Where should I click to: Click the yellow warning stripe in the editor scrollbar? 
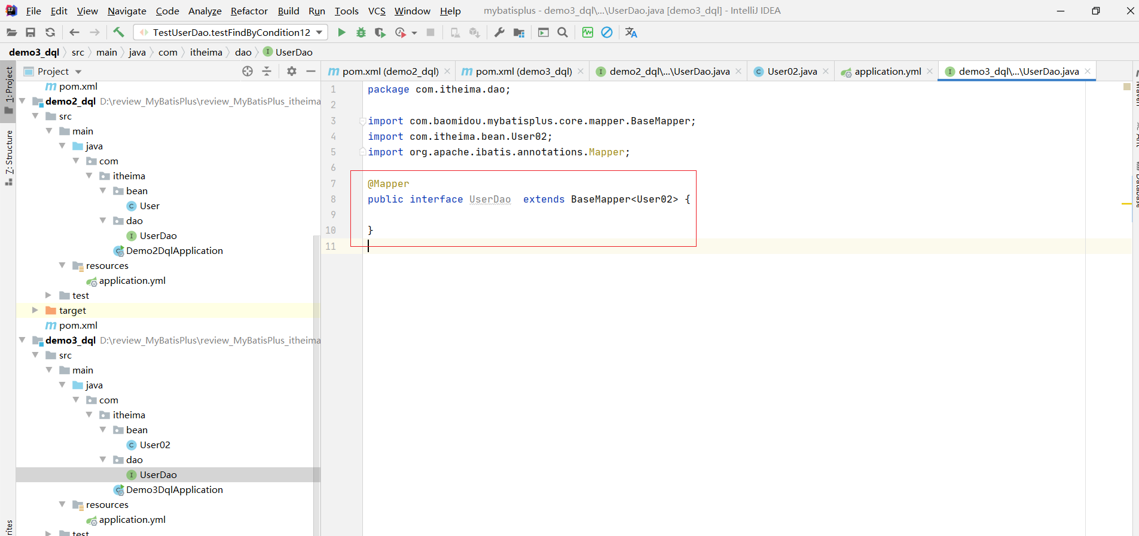pyautogui.click(x=1126, y=204)
